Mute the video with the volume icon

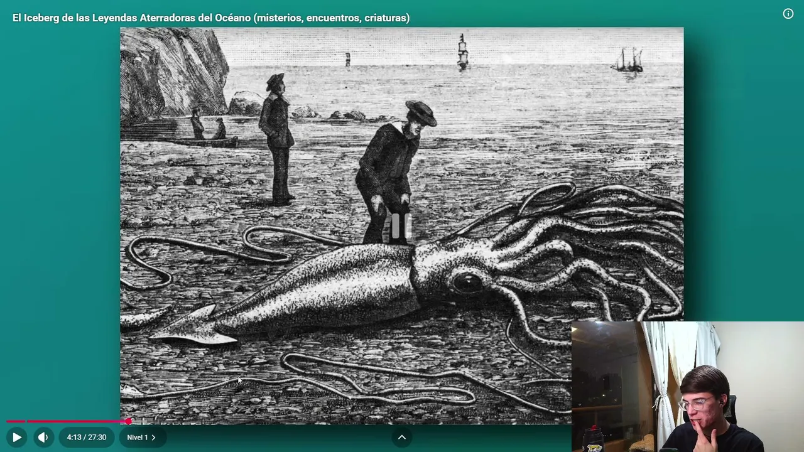(x=43, y=438)
